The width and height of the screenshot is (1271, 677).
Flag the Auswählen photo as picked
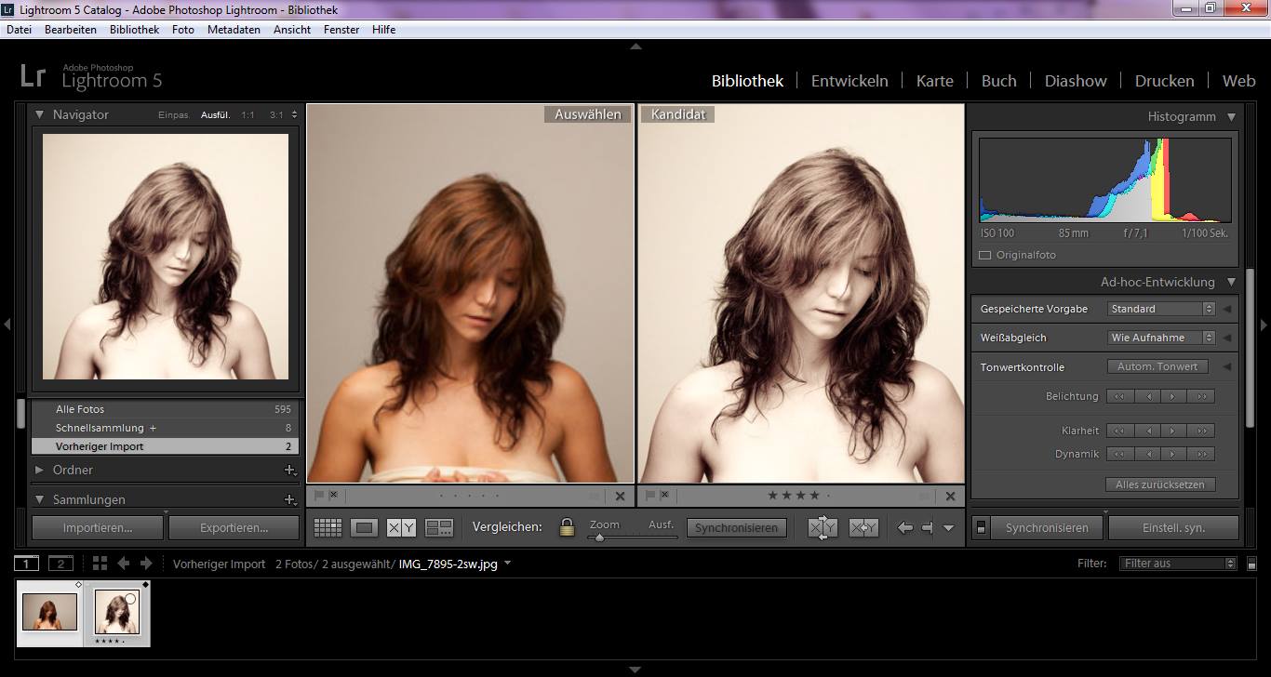click(x=318, y=496)
